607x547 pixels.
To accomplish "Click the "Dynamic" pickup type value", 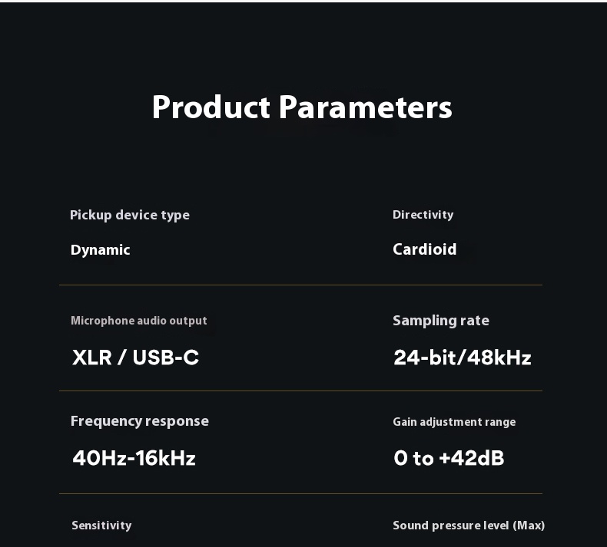I will tap(100, 250).
